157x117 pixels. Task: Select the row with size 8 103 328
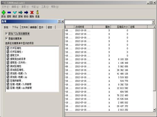pyautogui.click(x=109, y=59)
